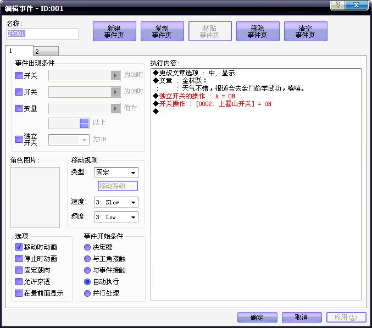Check the 允许穿透 option

pyautogui.click(x=19, y=281)
